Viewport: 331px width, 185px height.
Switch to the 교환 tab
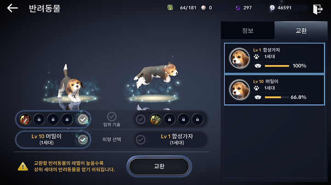(x=301, y=31)
